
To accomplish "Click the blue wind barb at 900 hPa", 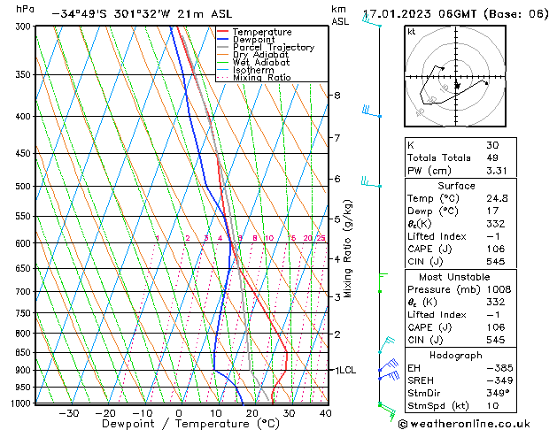I will coord(388,365).
